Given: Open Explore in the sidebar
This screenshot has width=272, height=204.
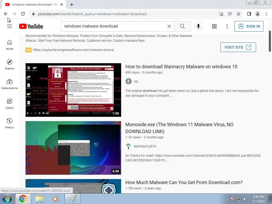Looking at the screenshot, I should point(10,65).
